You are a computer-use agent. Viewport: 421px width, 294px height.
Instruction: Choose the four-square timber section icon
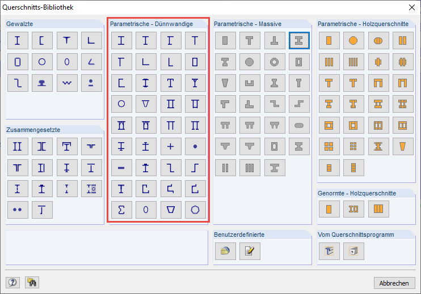328,146
